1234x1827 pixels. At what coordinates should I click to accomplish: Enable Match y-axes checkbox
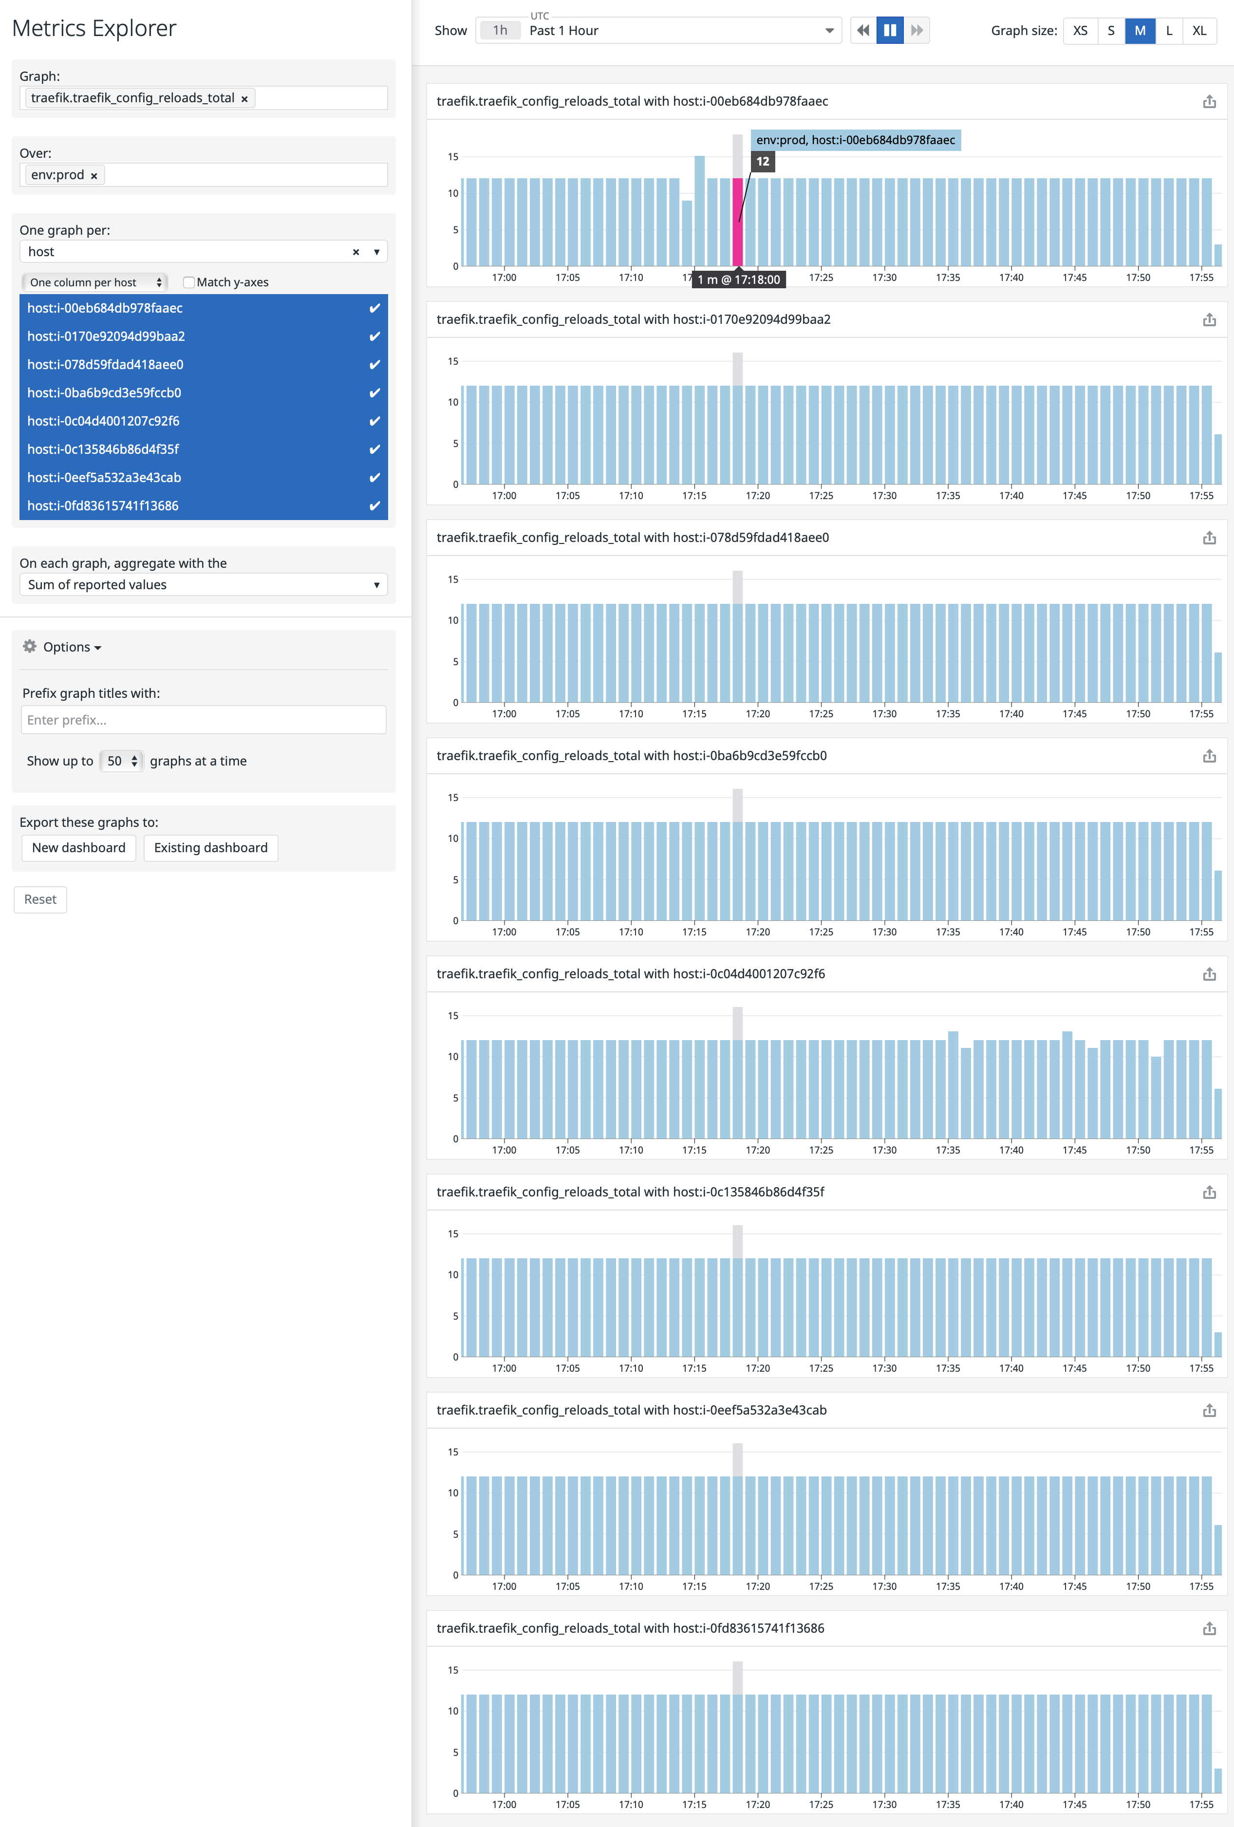(x=188, y=282)
